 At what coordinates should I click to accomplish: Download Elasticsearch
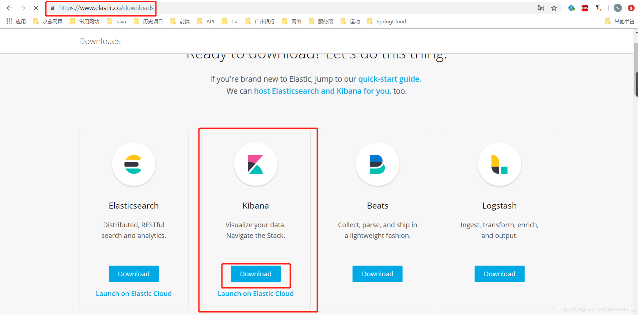point(134,274)
